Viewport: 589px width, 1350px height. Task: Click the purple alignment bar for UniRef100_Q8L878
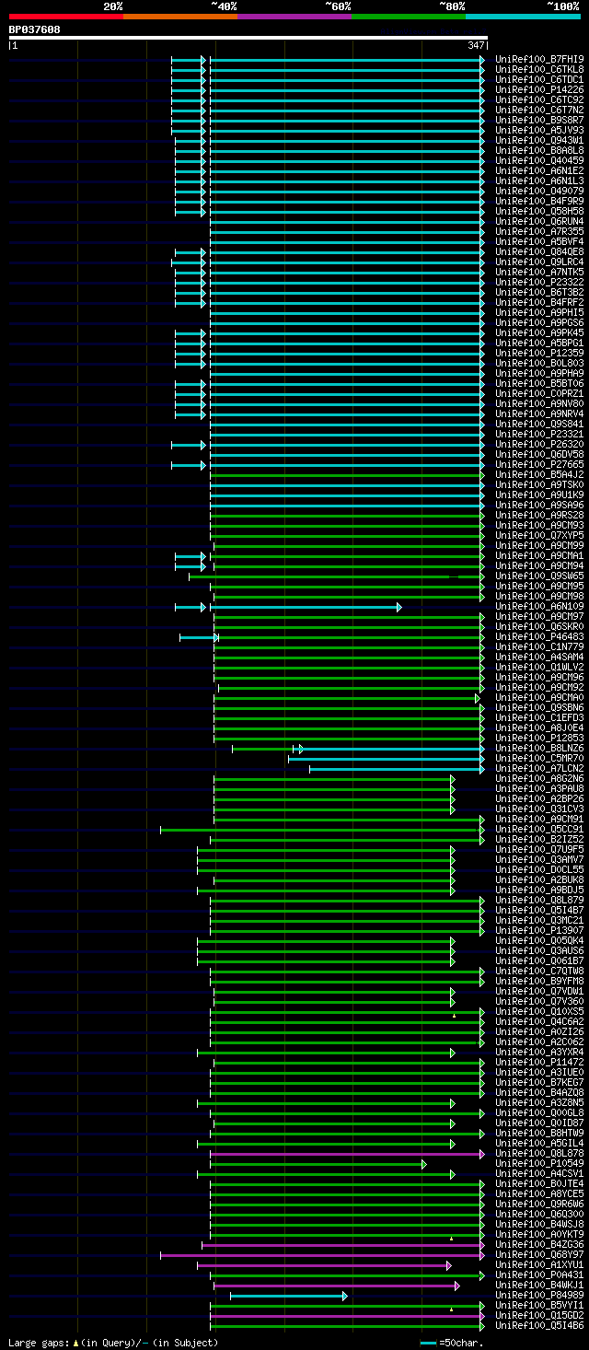click(x=347, y=1154)
